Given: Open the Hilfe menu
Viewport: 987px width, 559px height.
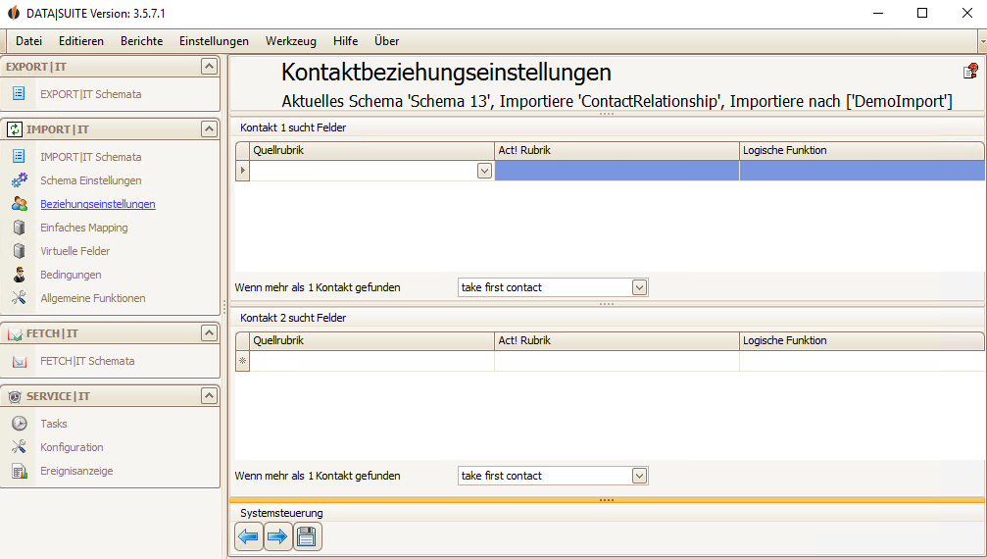Looking at the screenshot, I should click(x=346, y=41).
